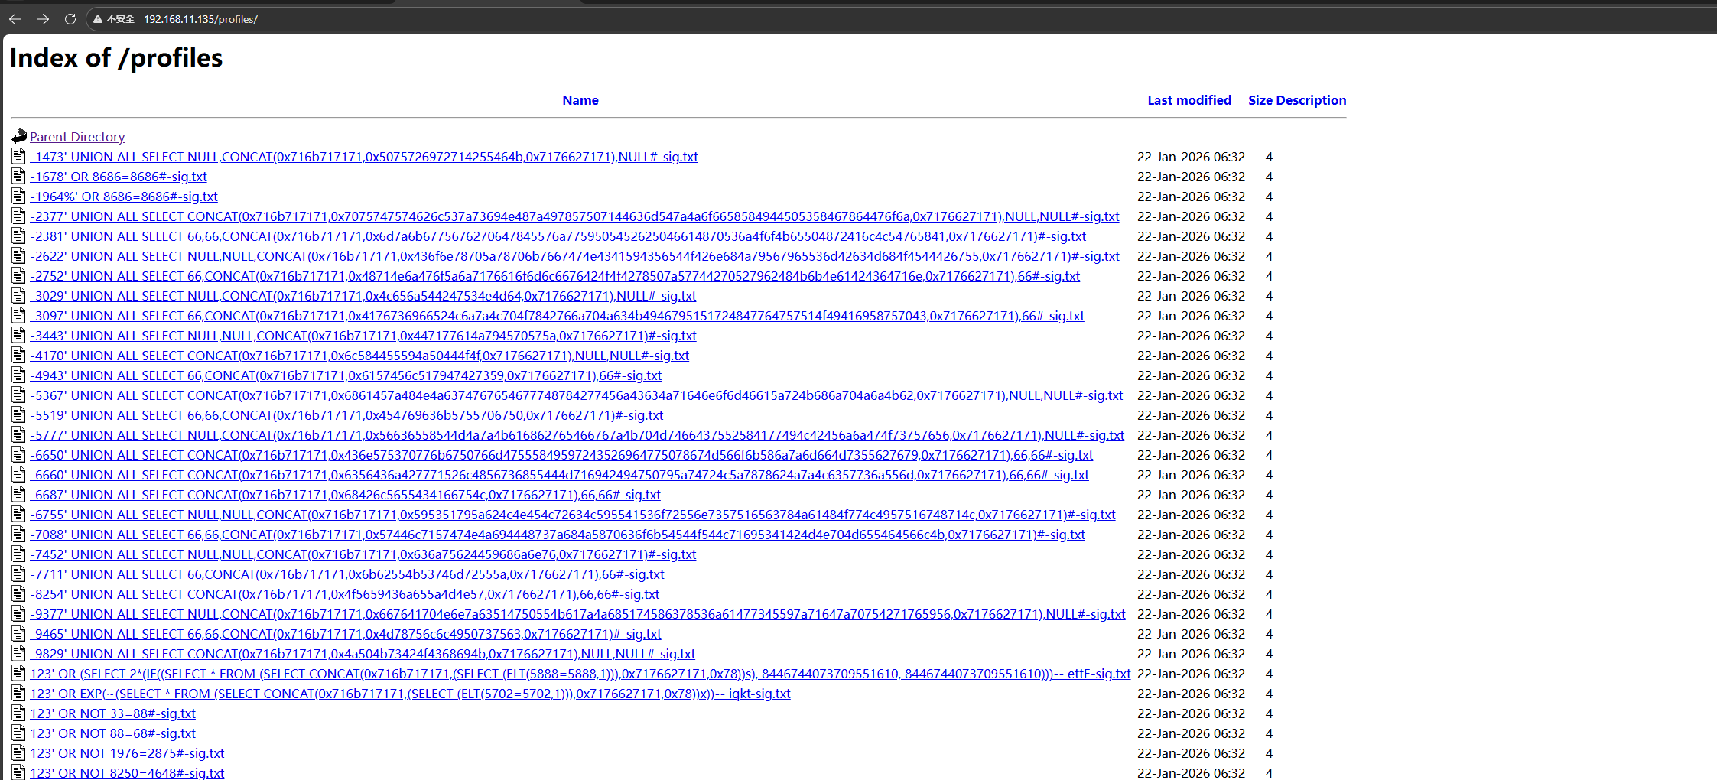
Task: Open the -1964%' OR 8686=8686#-sig.txt file
Action: pos(124,197)
